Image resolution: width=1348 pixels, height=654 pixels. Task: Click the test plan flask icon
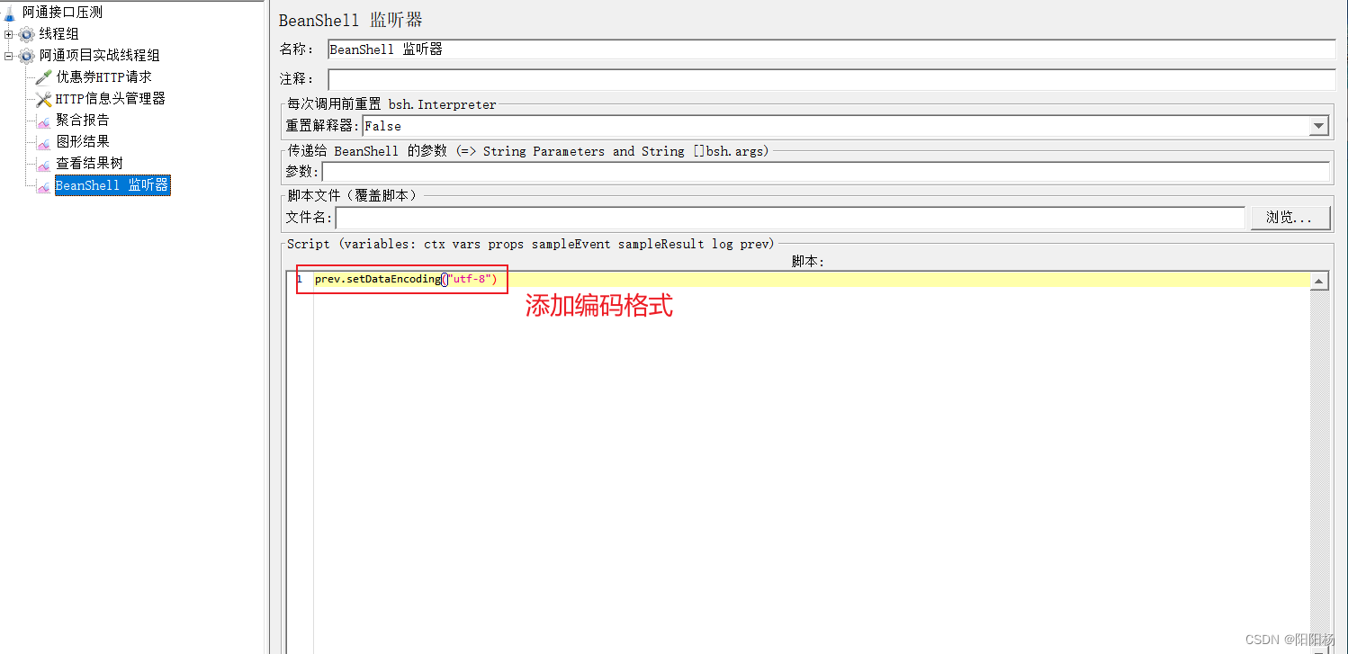pyautogui.click(x=10, y=13)
